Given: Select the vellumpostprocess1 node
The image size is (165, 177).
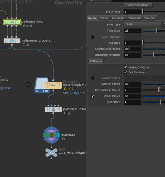Looking at the screenshot, I should (12, 41).
